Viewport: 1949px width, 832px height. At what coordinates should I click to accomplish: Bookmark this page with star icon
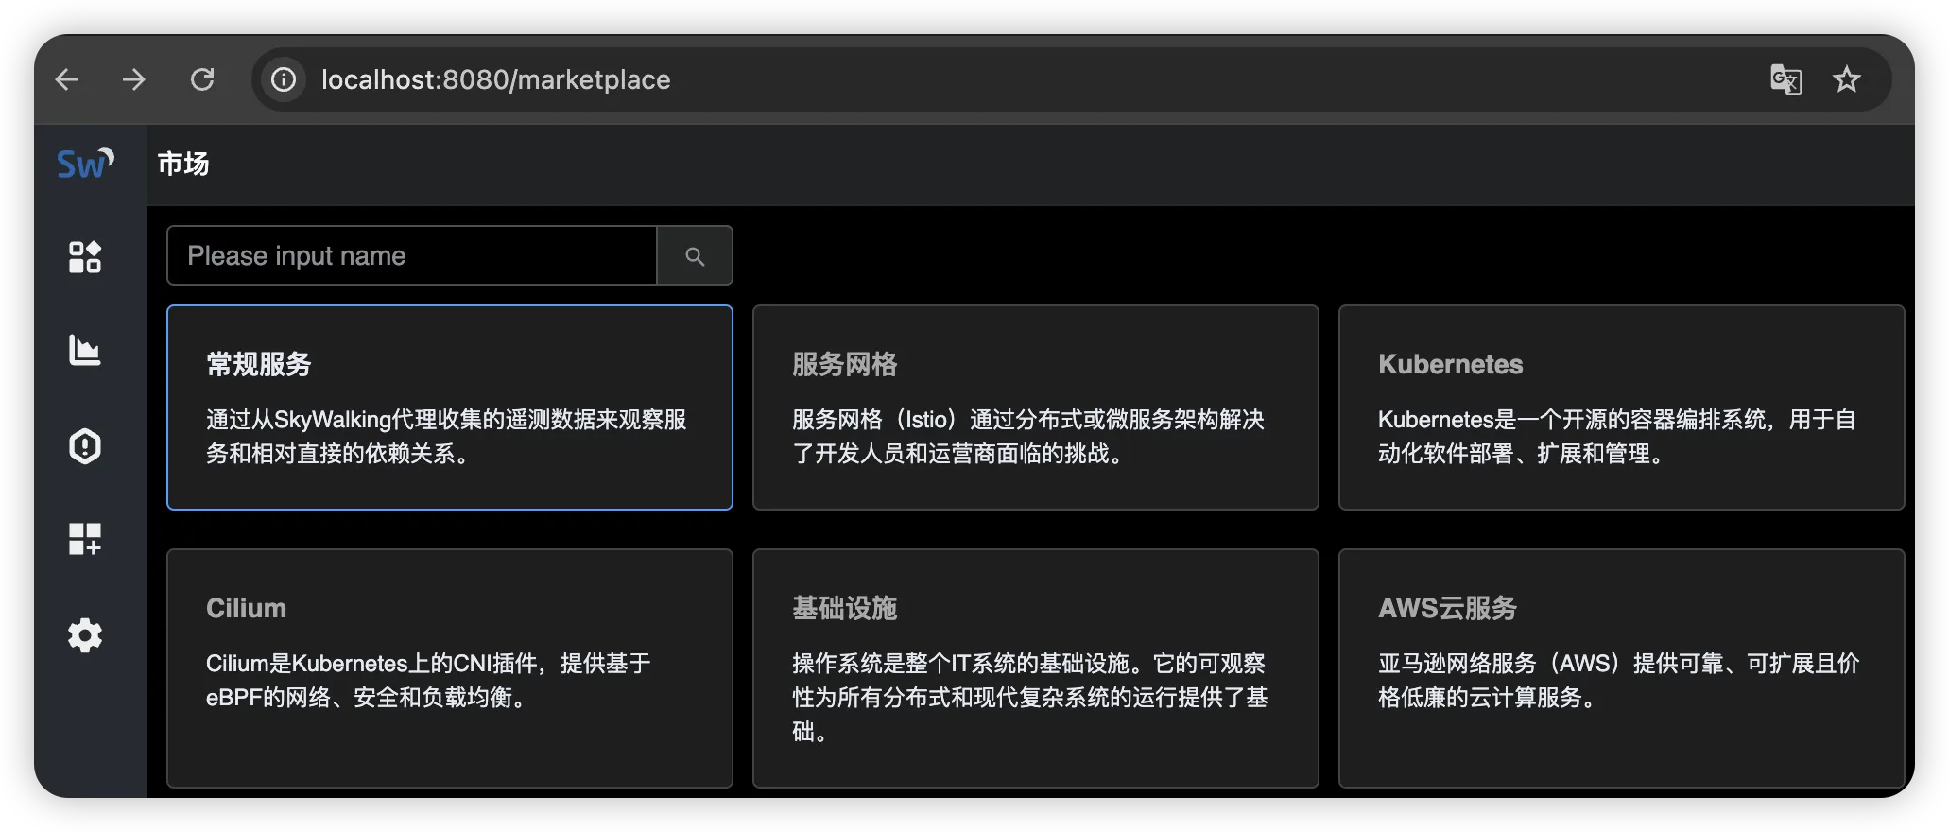click(1846, 79)
